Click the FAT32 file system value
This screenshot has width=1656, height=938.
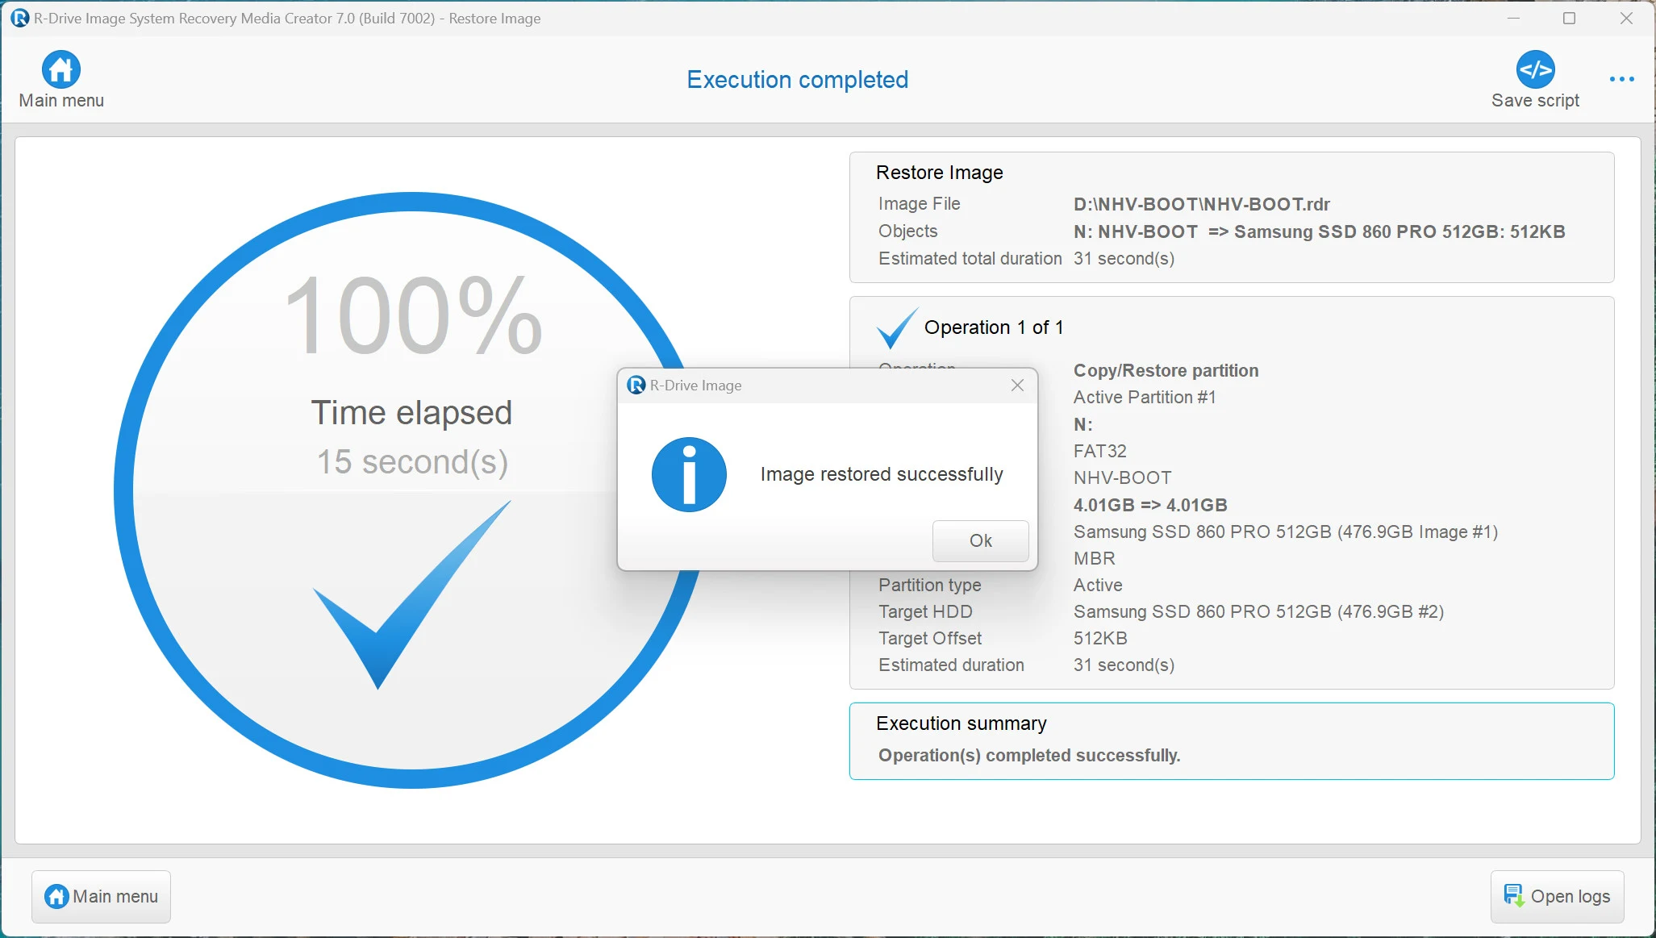click(x=1099, y=451)
